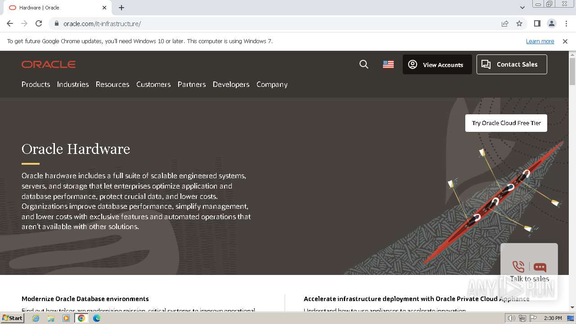Open the tab search dropdown arrow

[x=522, y=8]
